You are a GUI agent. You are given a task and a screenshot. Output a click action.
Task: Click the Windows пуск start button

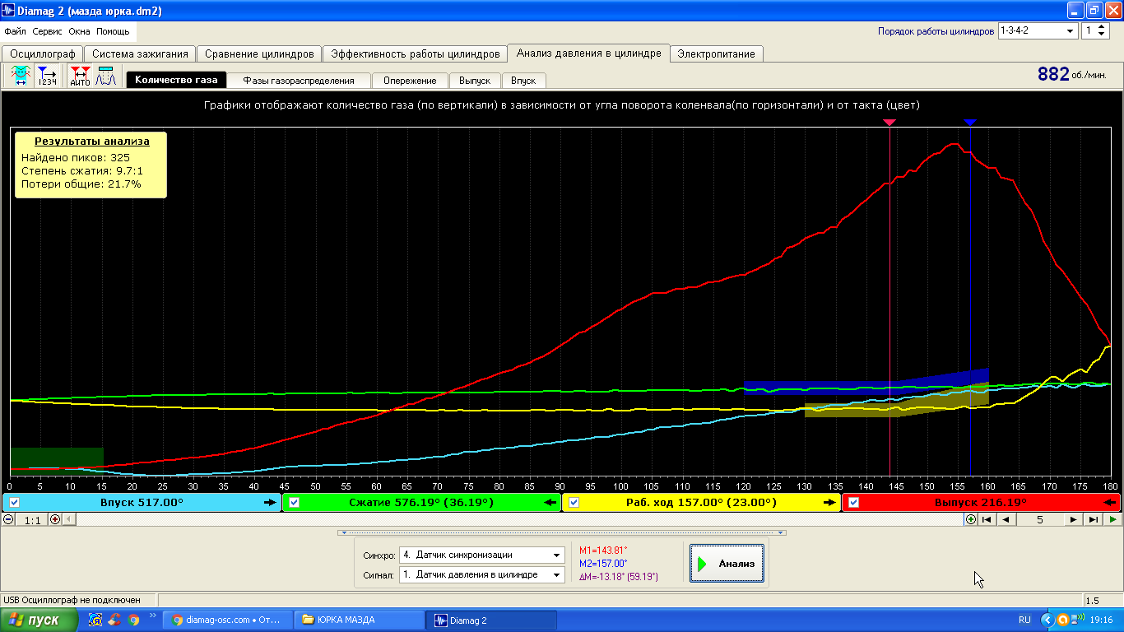coord(39,620)
